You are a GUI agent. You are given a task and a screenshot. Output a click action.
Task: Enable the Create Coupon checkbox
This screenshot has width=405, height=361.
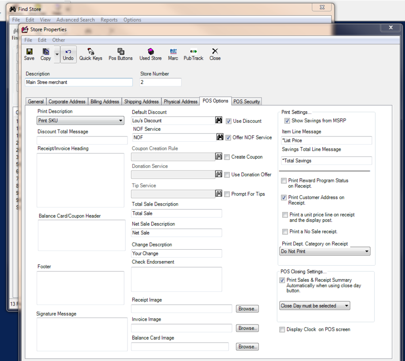pos(227,157)
